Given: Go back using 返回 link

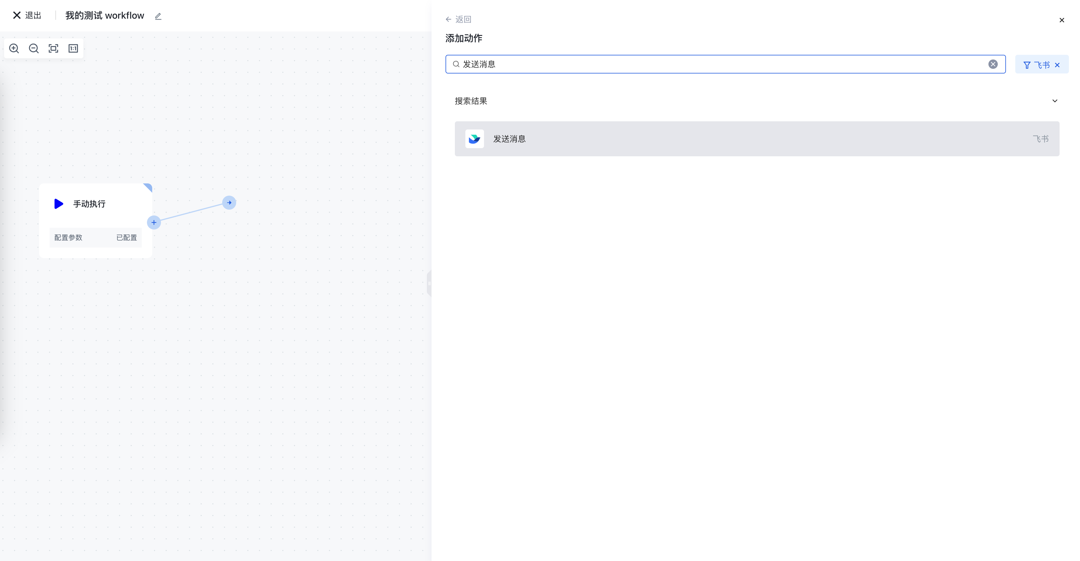Looking at the screenshot, I should pyautogui.click(x=459, y=19).
